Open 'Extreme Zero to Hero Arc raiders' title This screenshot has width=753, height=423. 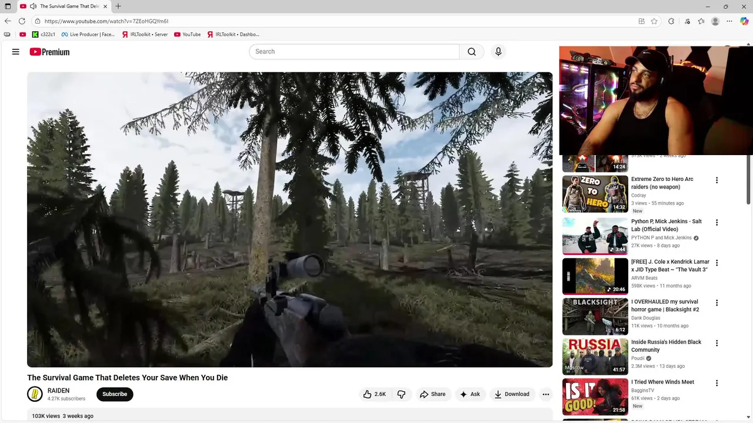(662, 183)
